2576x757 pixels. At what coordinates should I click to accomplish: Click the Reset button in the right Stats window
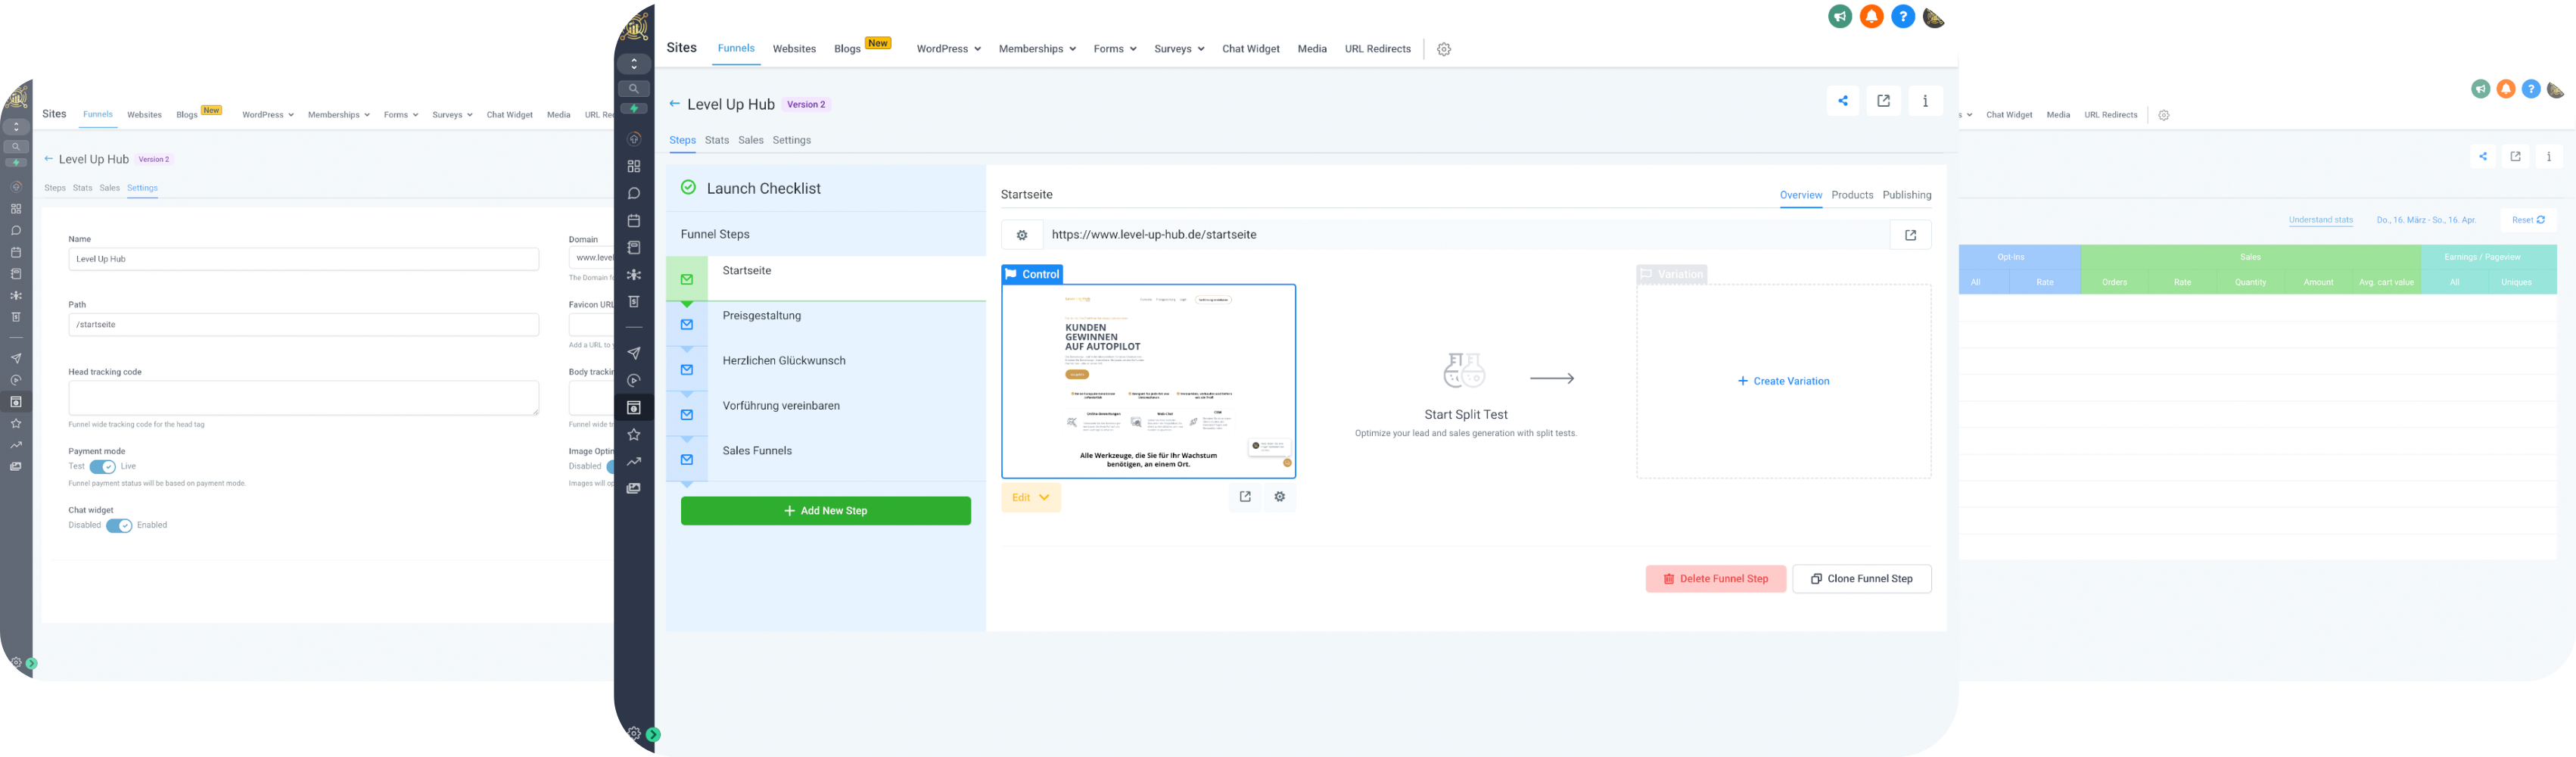2528,220
